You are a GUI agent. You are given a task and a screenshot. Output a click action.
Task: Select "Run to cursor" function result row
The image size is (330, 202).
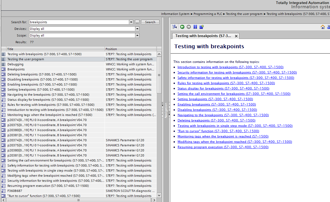(79, 196)
